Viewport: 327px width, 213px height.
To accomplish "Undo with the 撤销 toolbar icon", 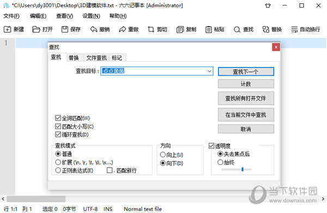I will (x=94, y=29).
